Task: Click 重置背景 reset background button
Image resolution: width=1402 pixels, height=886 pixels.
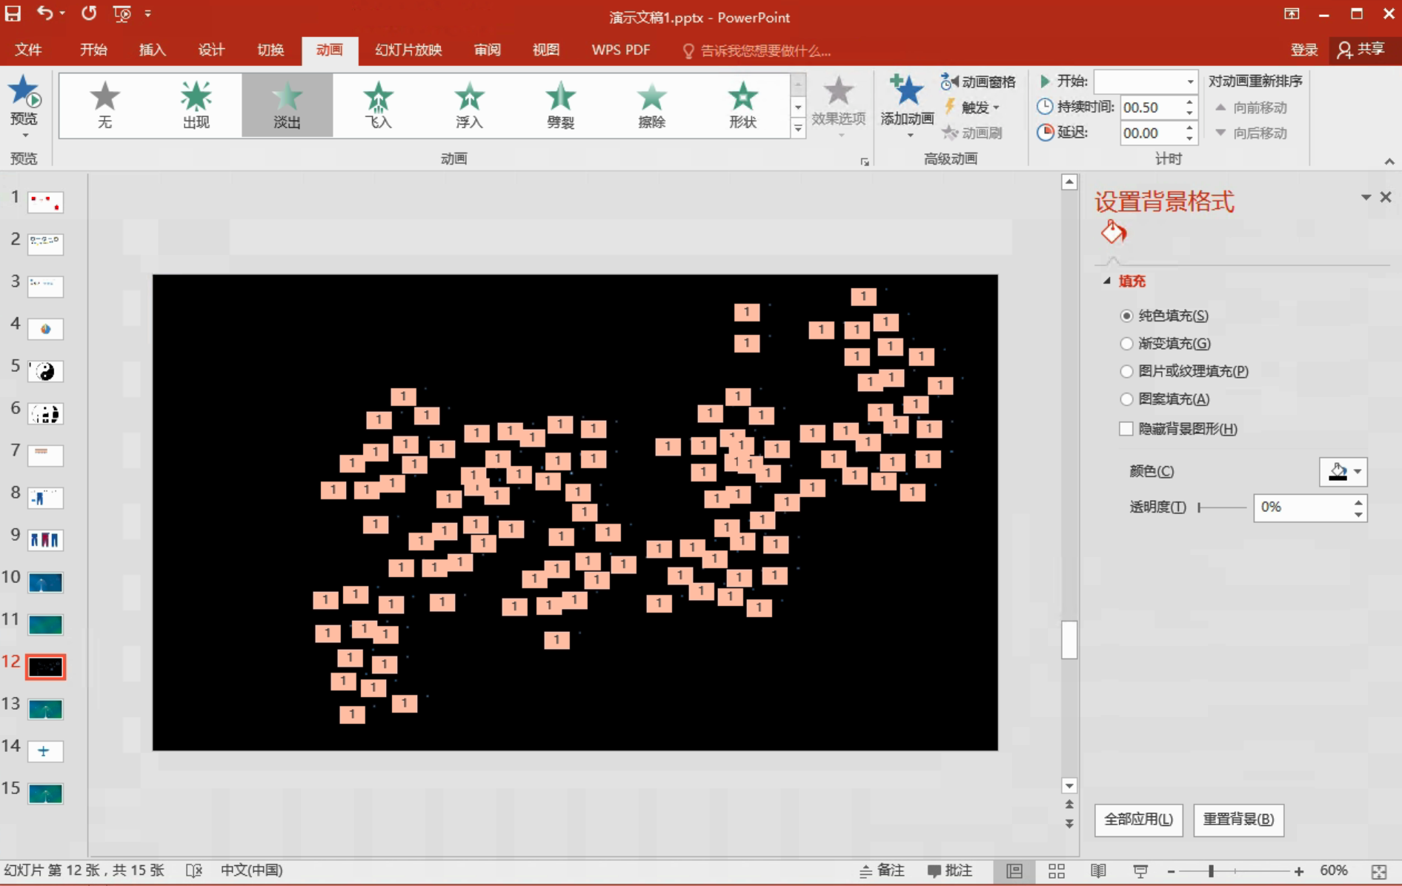Action: pos(1238,819)
